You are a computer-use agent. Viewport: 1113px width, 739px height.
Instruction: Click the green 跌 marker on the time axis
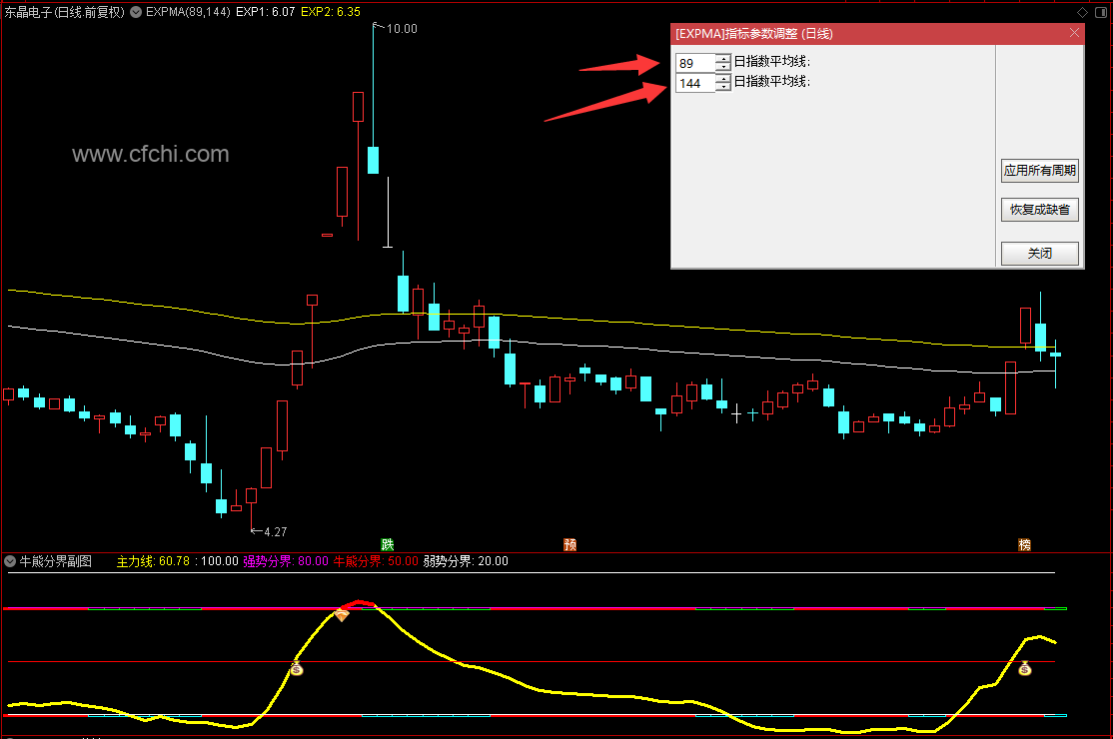click(388, 544)
